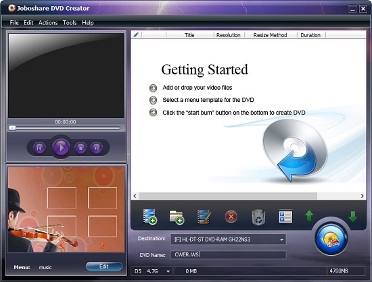
Task: Open the Actions menu
Action: pyautogui.click(x=48, y=23)
